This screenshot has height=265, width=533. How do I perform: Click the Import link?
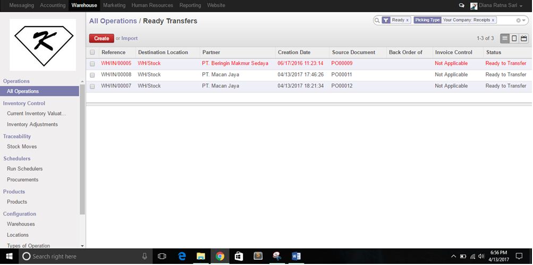(130, 38)
